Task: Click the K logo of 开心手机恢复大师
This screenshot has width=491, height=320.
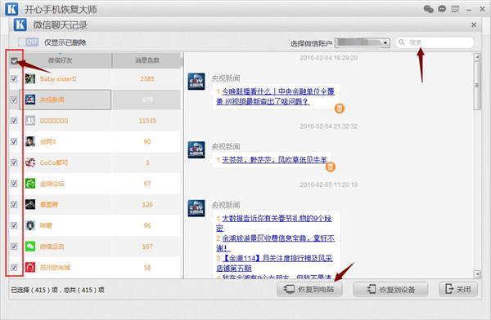Action: pyautogui.click(x=11, y=9)
